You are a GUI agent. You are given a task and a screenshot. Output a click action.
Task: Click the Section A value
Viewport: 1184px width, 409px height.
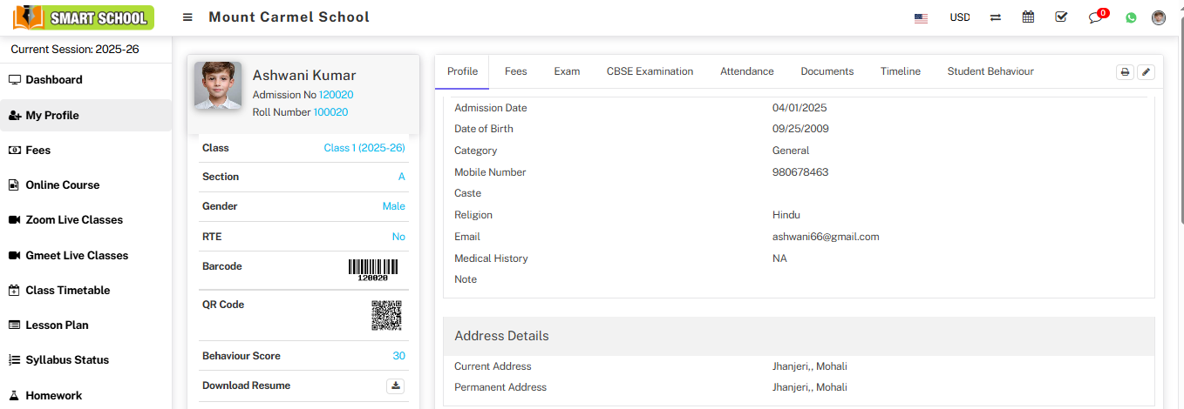pyautogui.click(x=402, y=177)
